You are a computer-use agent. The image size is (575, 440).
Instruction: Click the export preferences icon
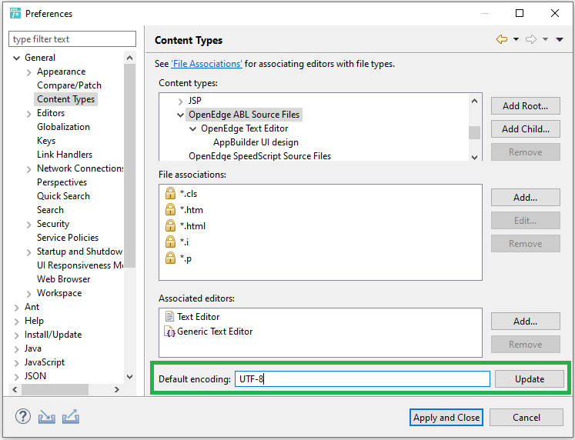[x=71, y=417]
